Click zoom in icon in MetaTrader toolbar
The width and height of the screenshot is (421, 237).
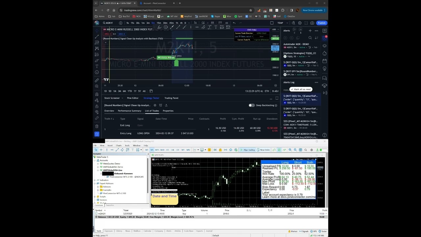[x=290, y=150]
